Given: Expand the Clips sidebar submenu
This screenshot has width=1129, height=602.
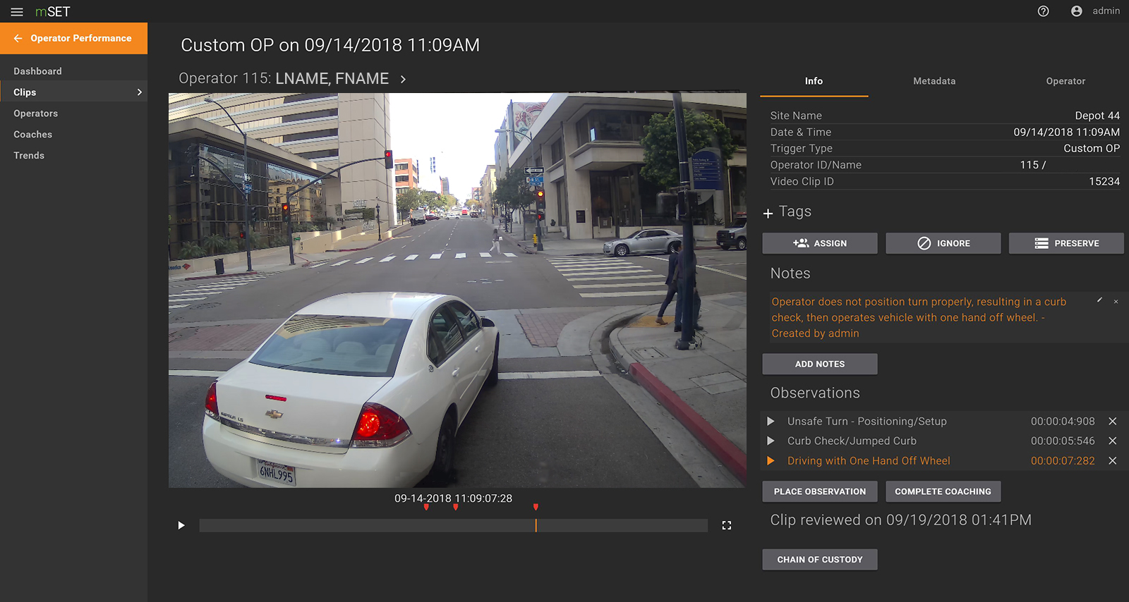Looking at the screenshot, I should tap(139, 92).
